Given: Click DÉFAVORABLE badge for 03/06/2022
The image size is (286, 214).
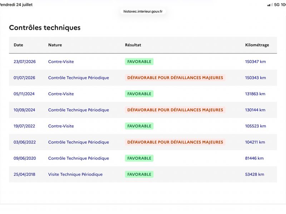Looking at the screenshot, I should coord(175,142).
